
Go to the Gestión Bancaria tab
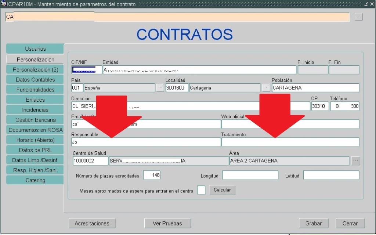(35, 120)
